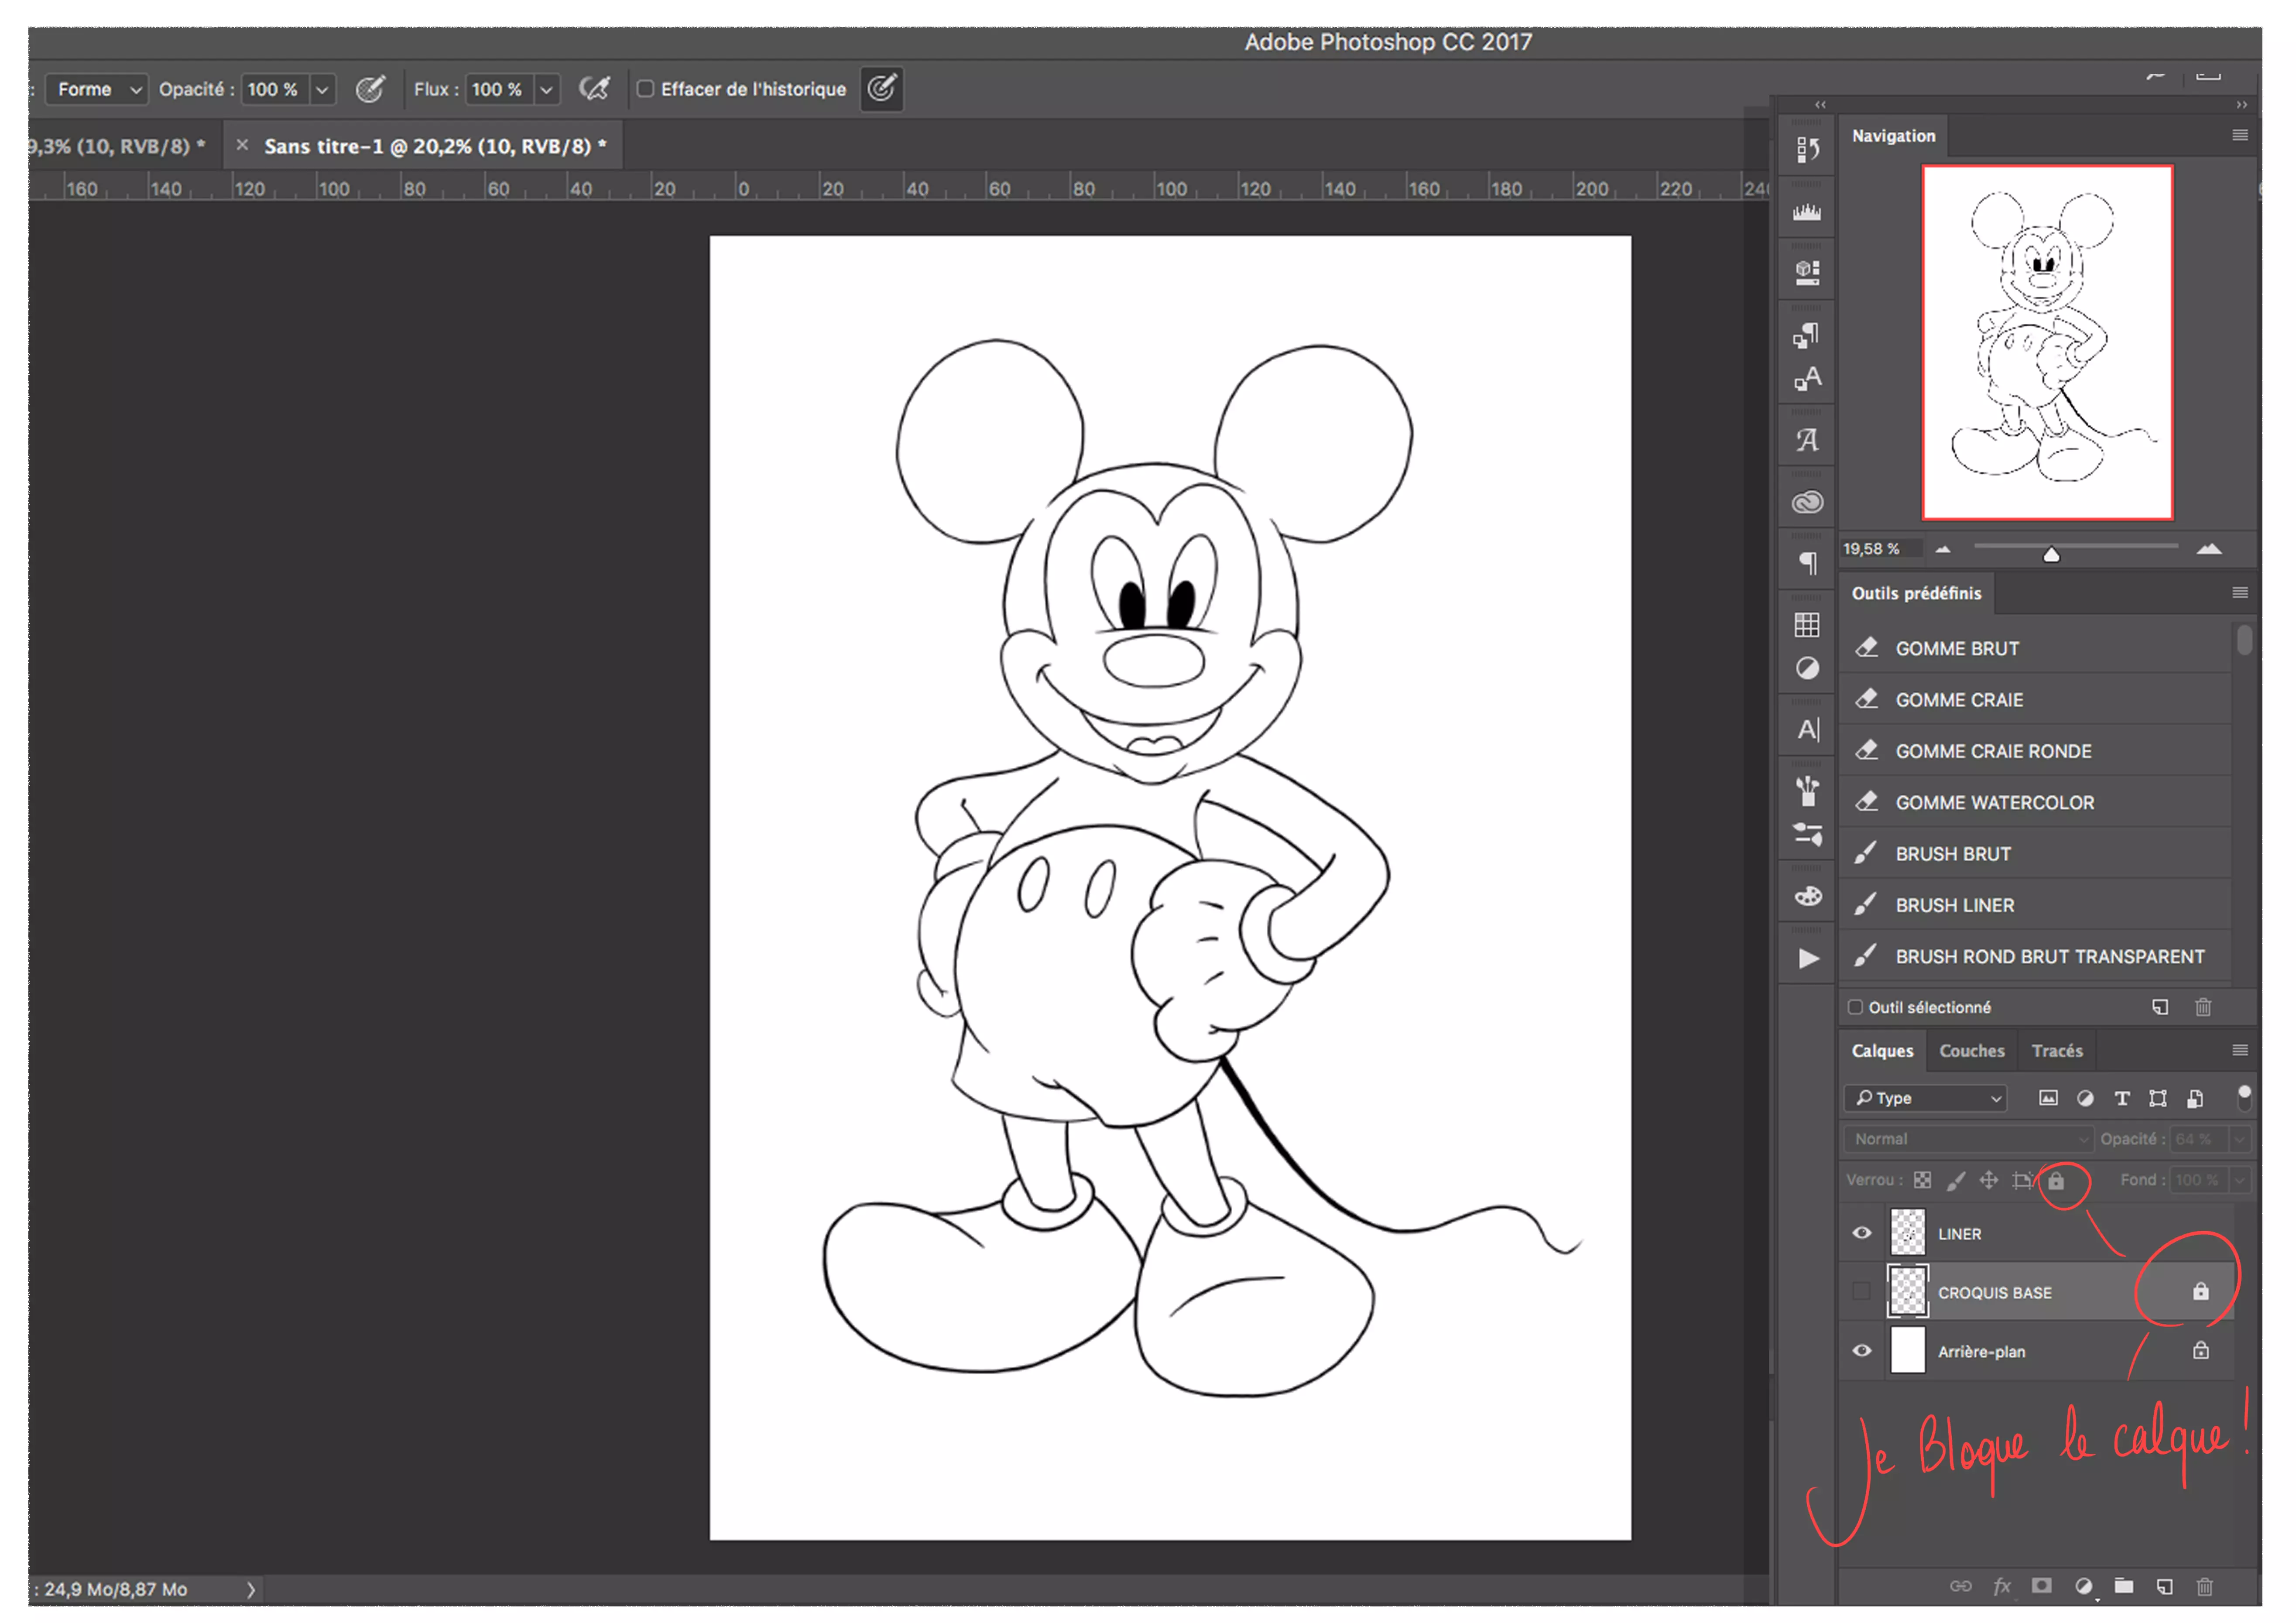This screenshot has height=1623, width=2296.
Task: Switch to the Tracés tab
Action: tap(2057, 1050)
